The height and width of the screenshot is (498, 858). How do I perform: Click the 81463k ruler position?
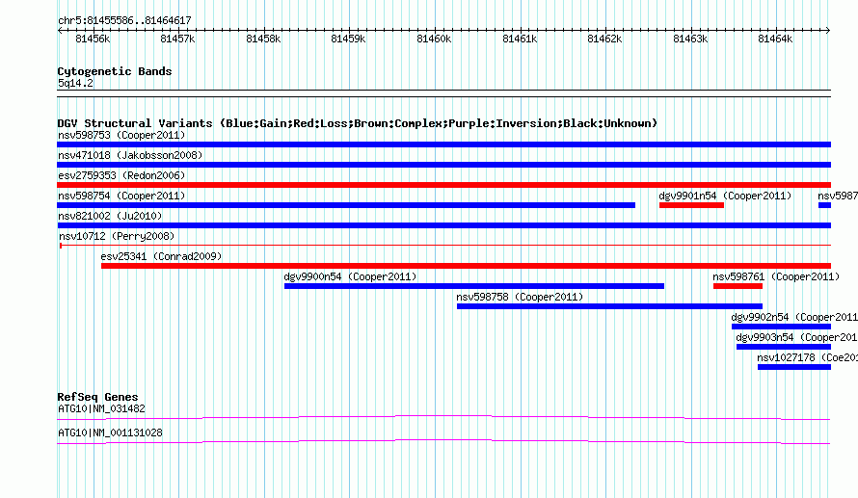click(690, 39)
